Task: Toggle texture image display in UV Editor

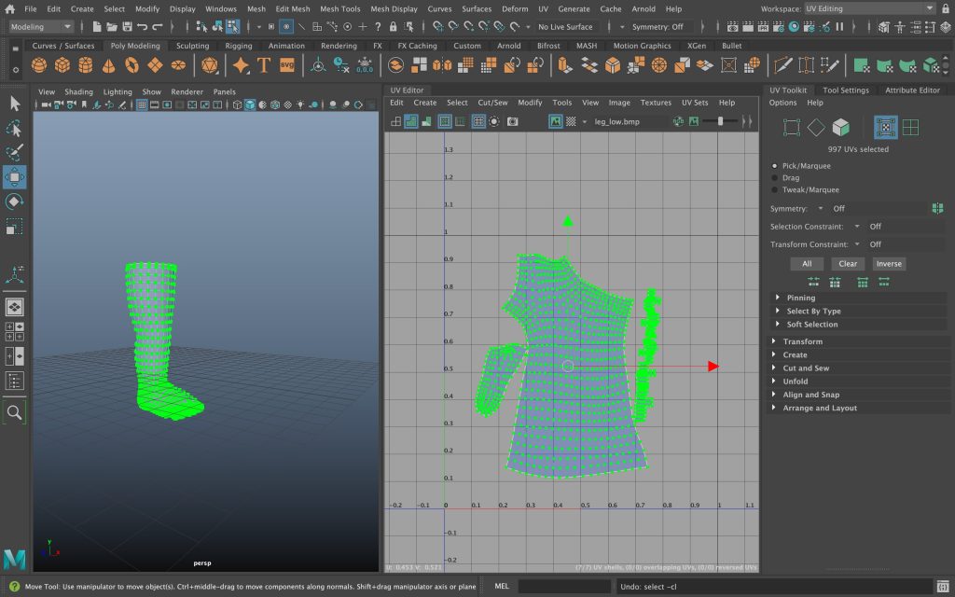Action: [556, 122]
